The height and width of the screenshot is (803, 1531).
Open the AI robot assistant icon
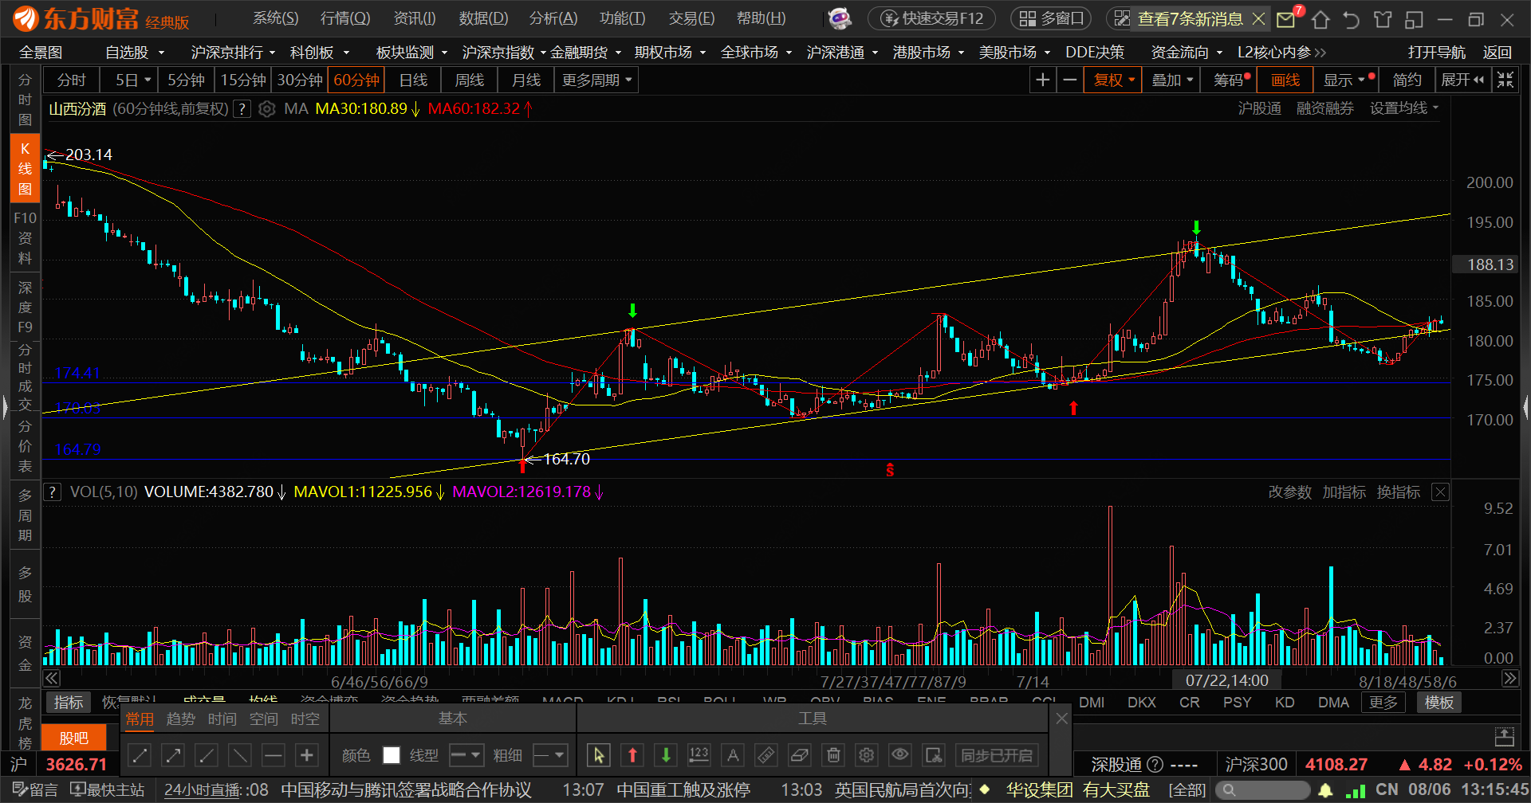coord(840,18)
